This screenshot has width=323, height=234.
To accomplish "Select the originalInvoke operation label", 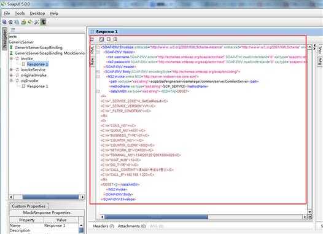I will [x=34, y=75].
